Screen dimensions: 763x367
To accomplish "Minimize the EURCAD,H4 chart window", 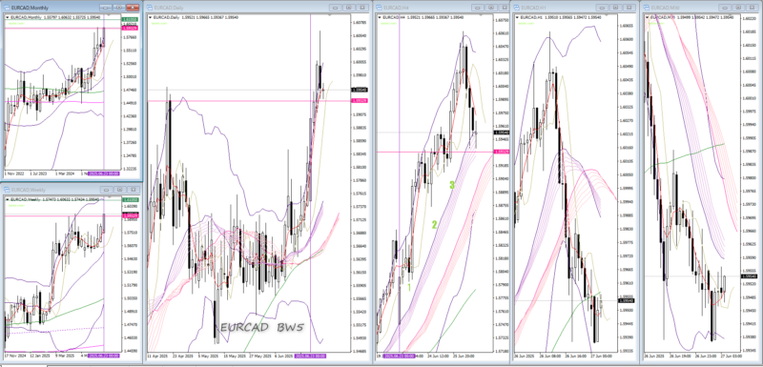I will point(478,8).
